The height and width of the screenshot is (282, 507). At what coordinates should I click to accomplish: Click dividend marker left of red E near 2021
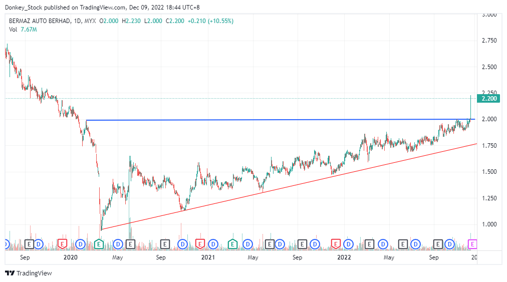point(183,244)
